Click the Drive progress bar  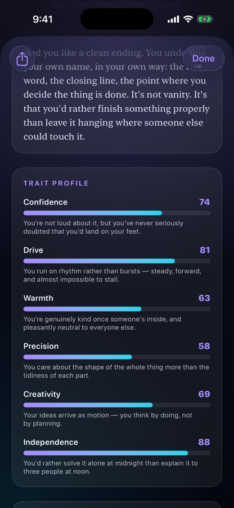point(117,261)
